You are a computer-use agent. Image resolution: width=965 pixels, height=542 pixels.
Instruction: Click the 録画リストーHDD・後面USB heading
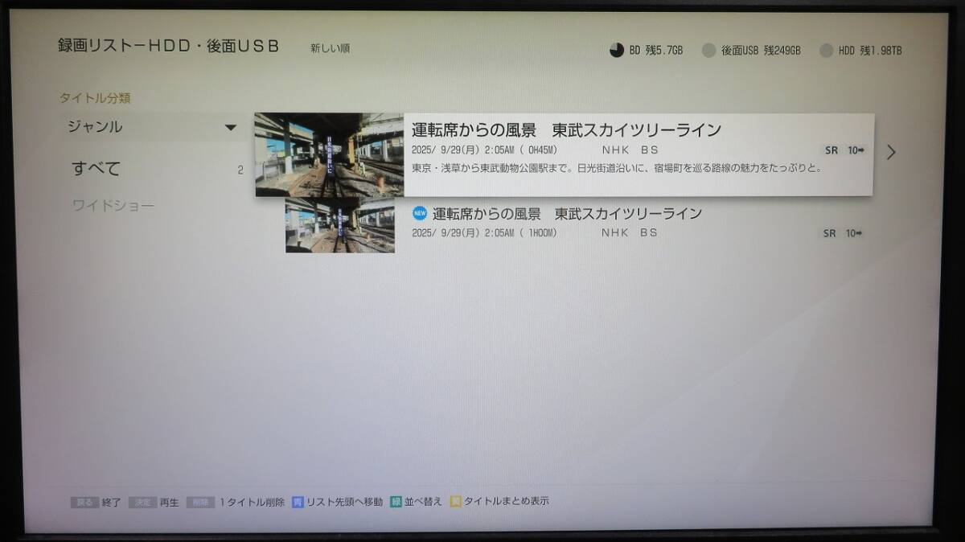click(x=169, y=46)
